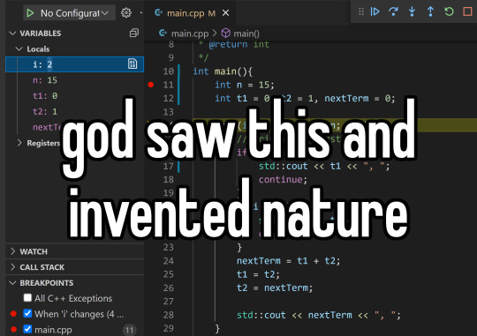The width and height of the screenshot is (477, 336).
Task: Step into the function call
Action: pyautogui.click(x=412, y=11)
